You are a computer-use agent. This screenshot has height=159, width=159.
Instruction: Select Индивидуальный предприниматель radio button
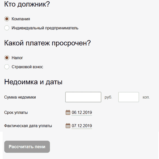[x=7, y=28]
